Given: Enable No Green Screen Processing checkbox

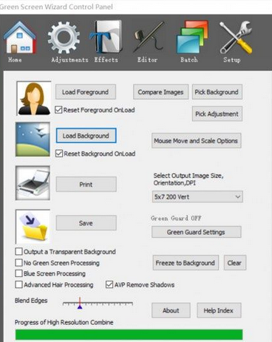Looking at the screenshot, I should [x=18, y=262].
